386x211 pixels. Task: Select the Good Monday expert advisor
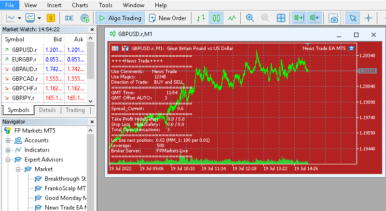coord(66,198)
